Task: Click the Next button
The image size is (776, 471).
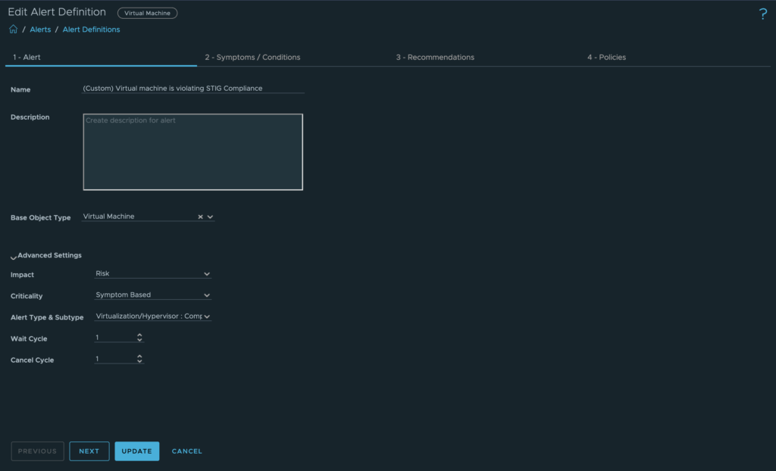Action: [x=89, y=451]
